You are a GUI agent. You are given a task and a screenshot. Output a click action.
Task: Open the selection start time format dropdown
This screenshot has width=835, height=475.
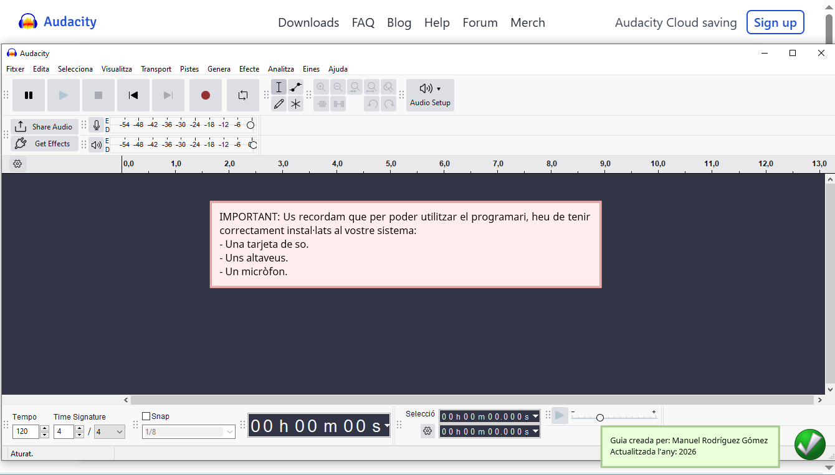tap(535, 416)
